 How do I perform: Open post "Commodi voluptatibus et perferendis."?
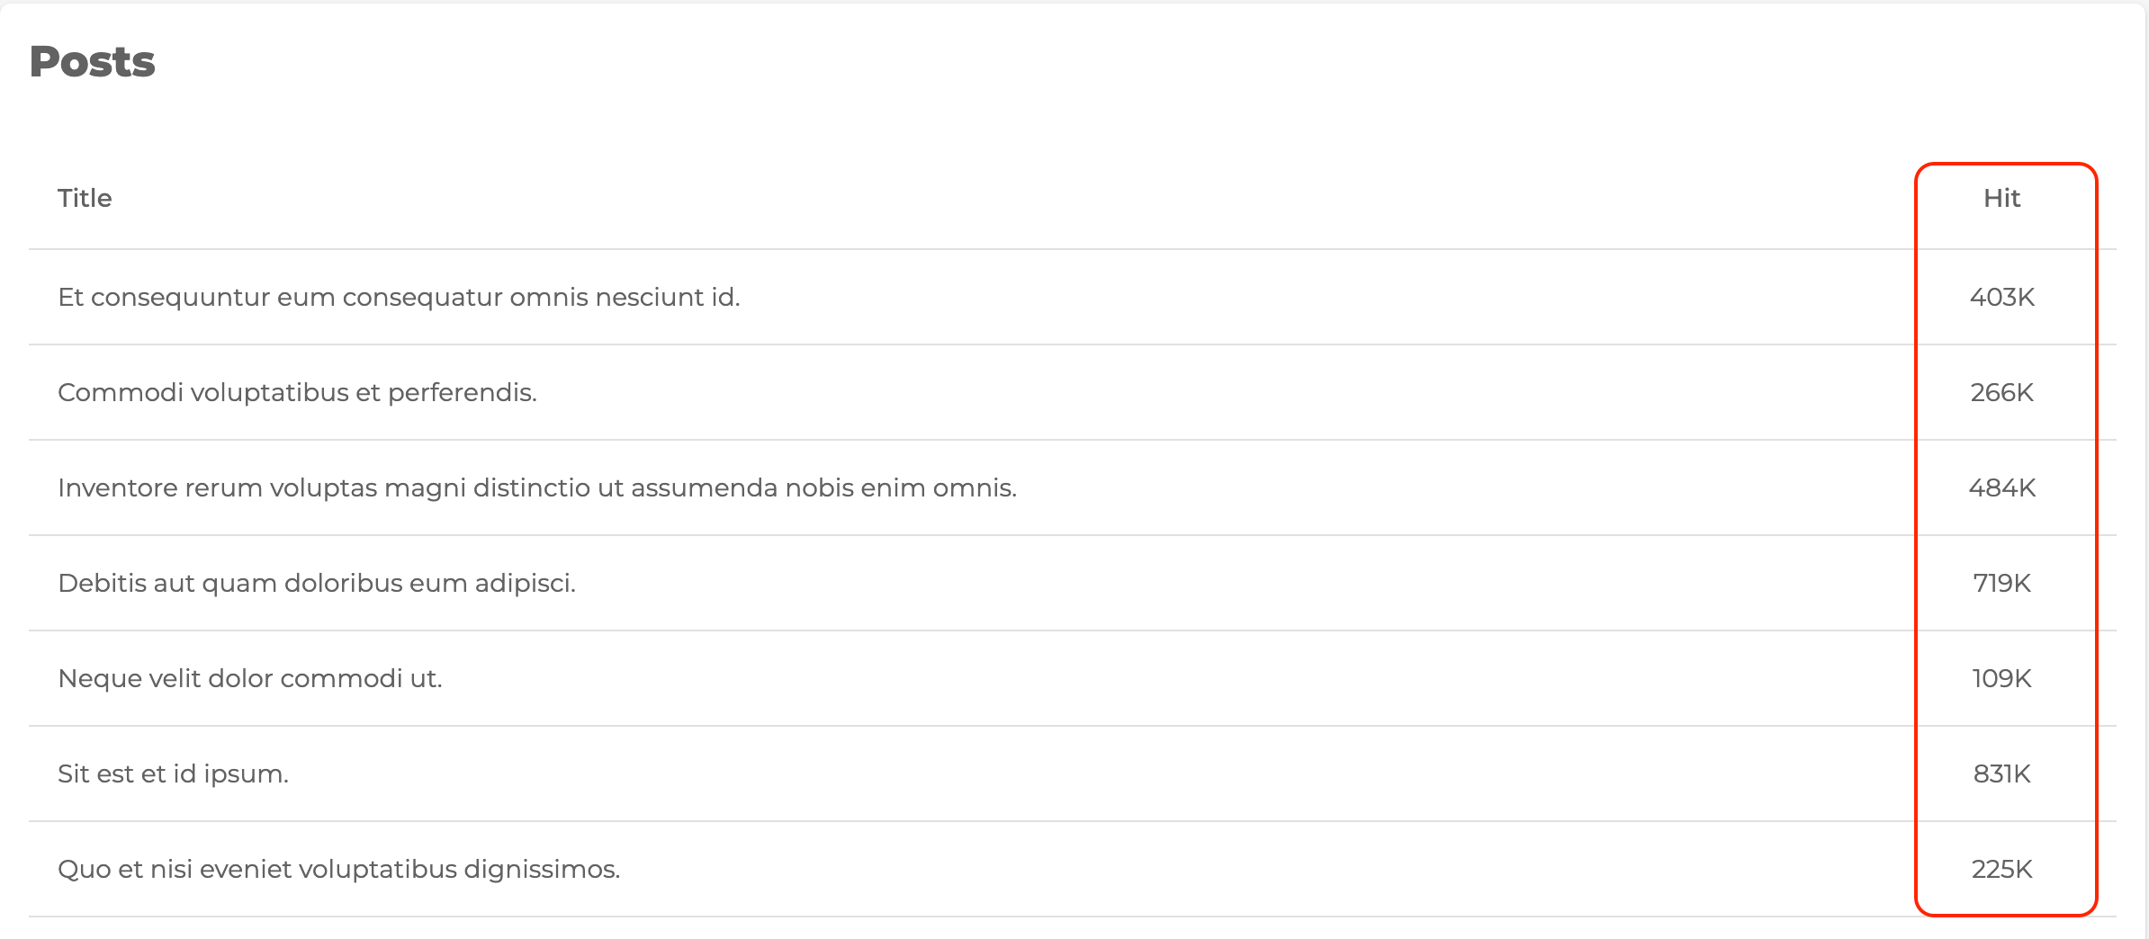(x=297, y=392)
